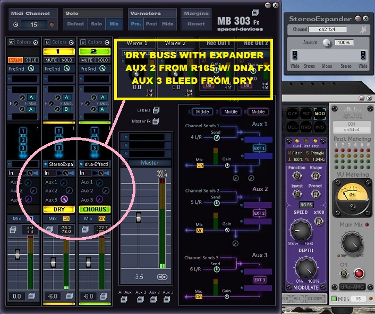
Task: Select the DEL tab in dNa
Action: point(292,127)
